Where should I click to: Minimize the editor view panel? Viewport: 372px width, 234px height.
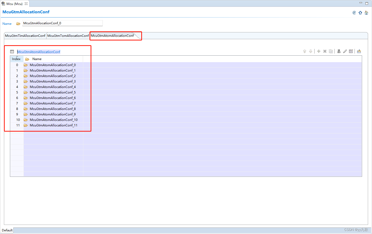click(361, 3)
